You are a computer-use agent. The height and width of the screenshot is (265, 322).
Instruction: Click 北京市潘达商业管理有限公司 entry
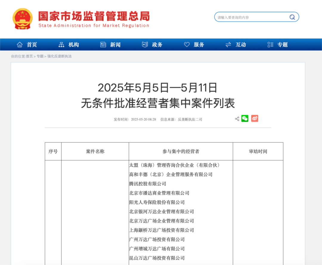coord(159,193)
